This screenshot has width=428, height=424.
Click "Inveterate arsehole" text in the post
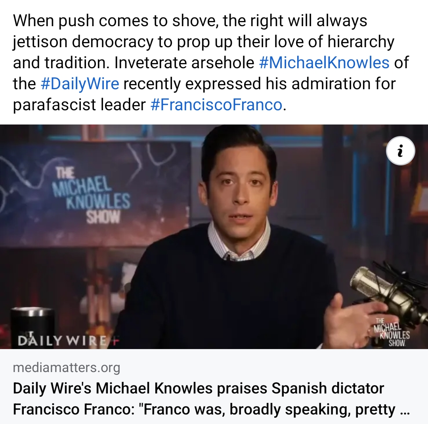(x=185, y=63)
